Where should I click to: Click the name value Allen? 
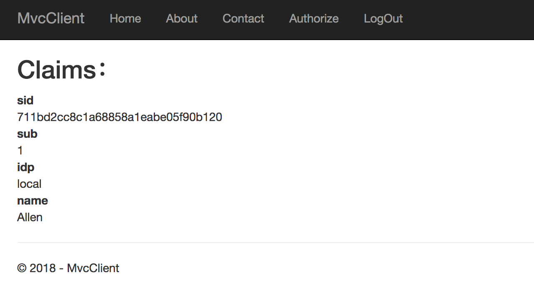pos(30,217)
